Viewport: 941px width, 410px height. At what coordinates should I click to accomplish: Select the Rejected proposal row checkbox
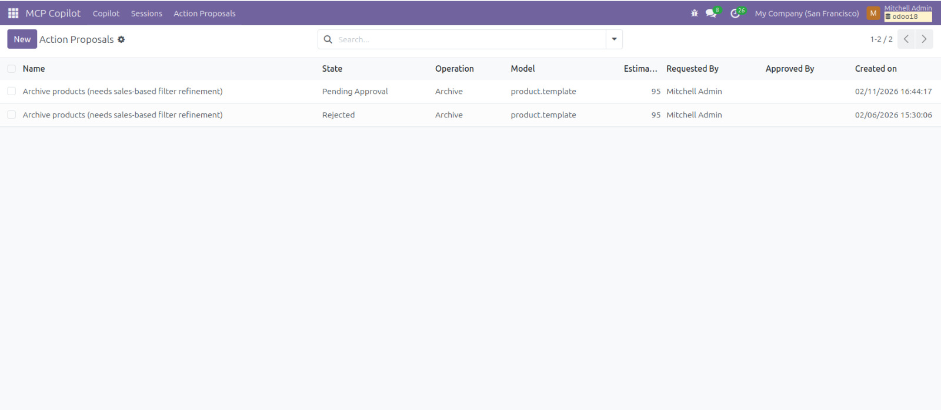(x=12, y=115)
